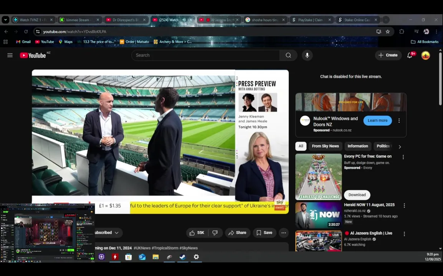The image size is (443, 276).
Task: Show more filter chips with right arrow
Action: click(x=400, y=146)
